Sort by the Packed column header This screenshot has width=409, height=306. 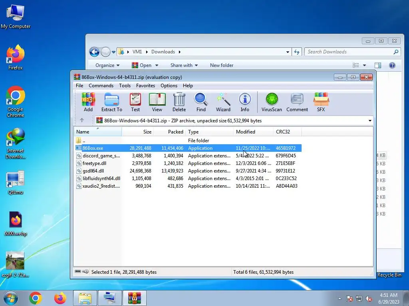click(x=169, y=131)
